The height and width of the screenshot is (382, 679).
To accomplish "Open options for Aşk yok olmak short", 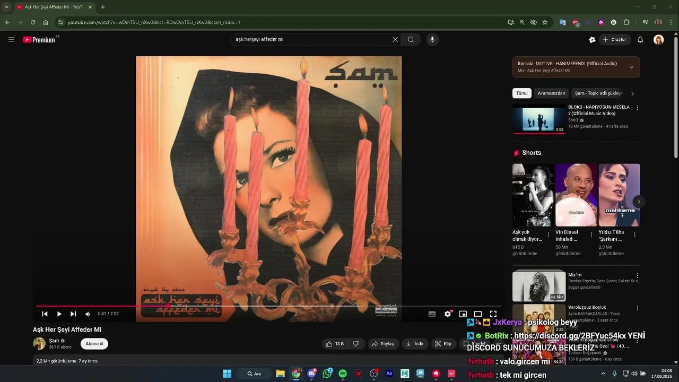I will (x=549, y=235).
